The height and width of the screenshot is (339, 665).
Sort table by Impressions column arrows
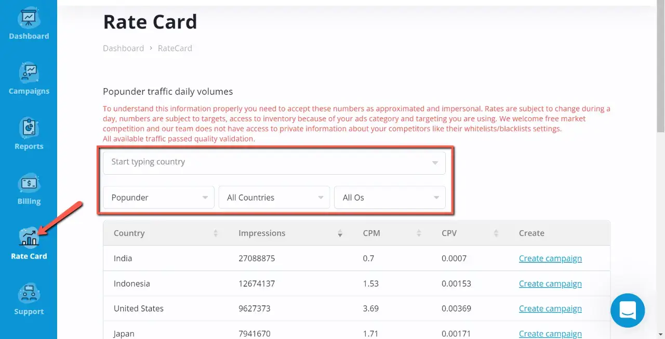340,233
